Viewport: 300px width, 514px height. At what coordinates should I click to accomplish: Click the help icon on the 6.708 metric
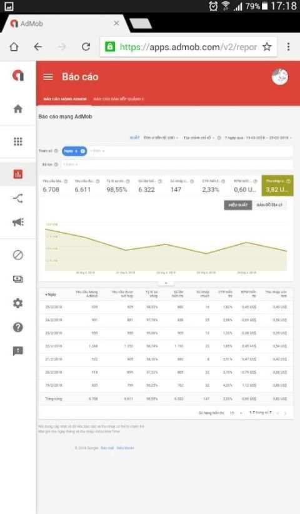[x=66, y=181]
